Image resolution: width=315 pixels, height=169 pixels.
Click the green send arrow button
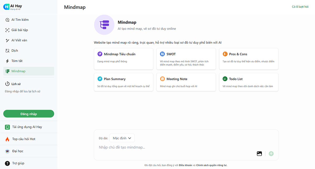tap(271, 154)
